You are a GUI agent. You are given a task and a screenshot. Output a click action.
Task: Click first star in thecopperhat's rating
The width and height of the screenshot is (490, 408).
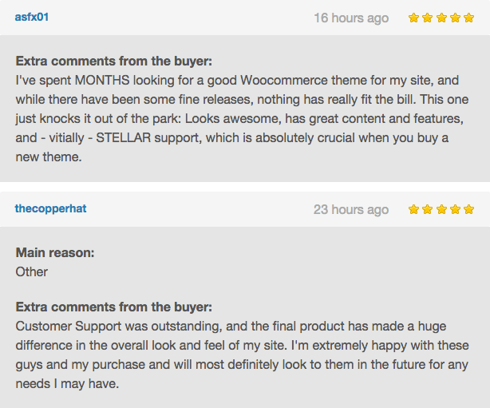pyautogui.click(x=413, y=209)
